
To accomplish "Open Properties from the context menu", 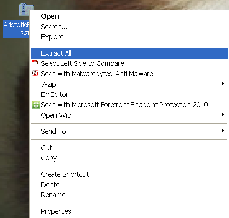I will pyautogui.click(x=129, y=211).
